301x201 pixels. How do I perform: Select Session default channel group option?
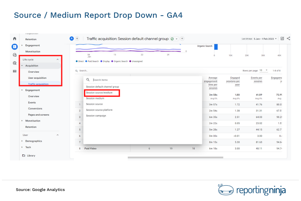(102, 87)
